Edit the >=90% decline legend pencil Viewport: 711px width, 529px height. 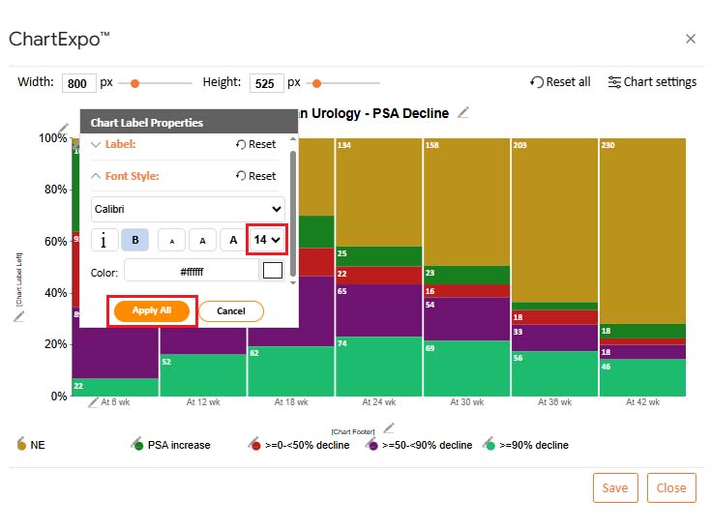tap(491, 443)
